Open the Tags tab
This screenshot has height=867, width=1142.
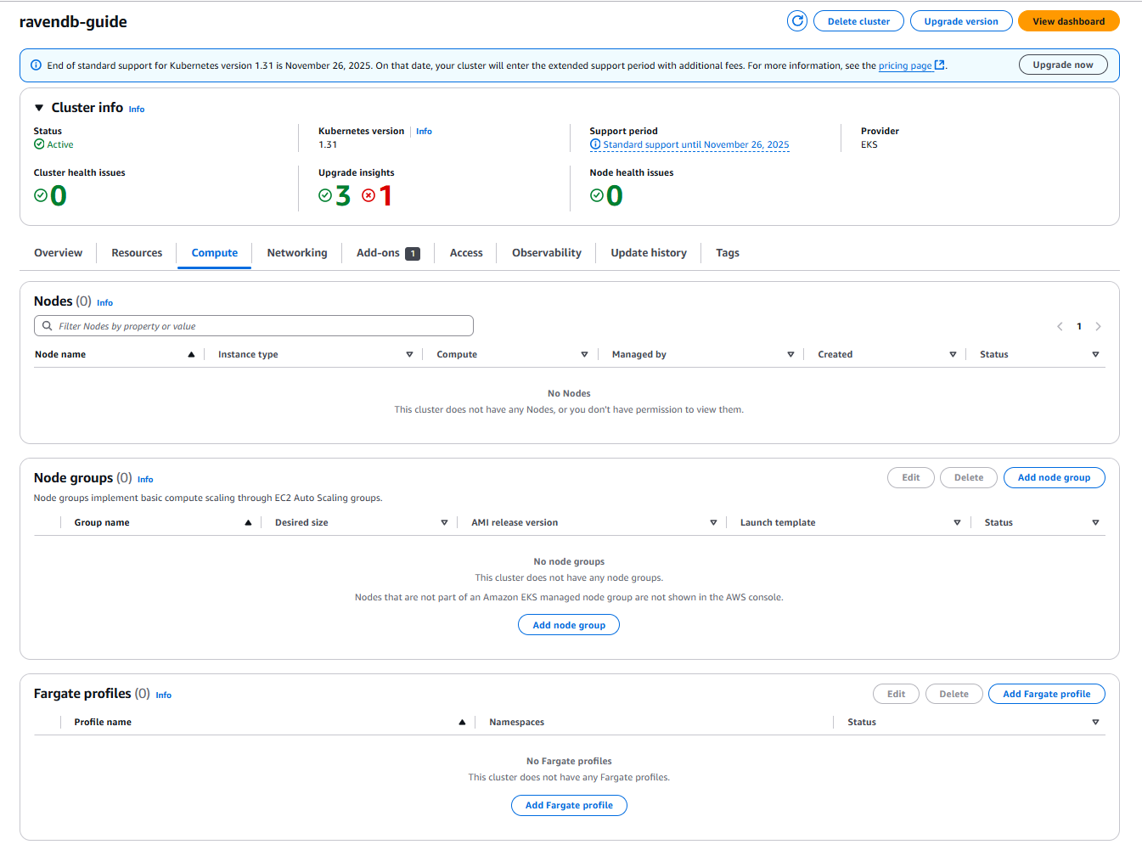(728, 253)
